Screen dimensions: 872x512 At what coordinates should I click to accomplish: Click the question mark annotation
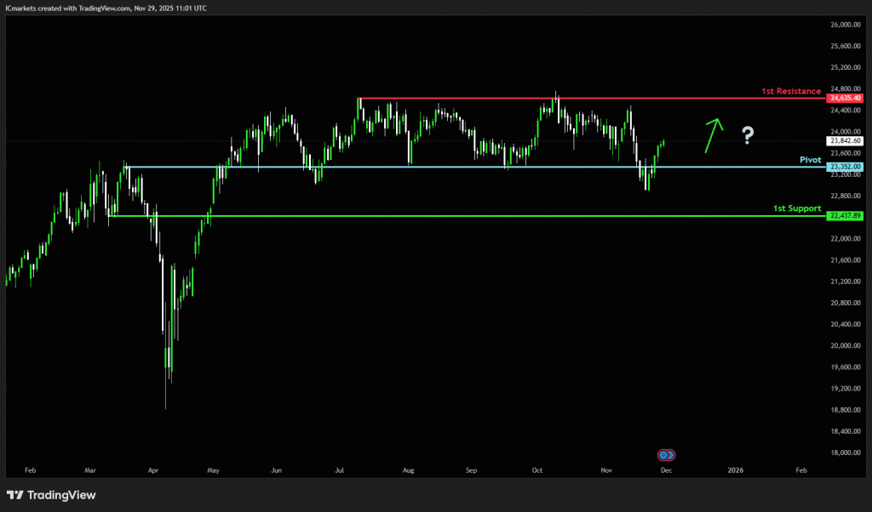tap(748, 134)
